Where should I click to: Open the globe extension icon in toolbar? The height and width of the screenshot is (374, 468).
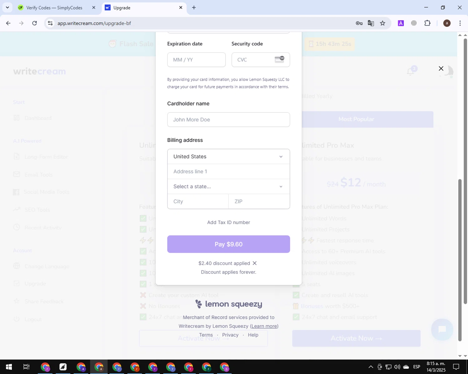(x=414, y=23)
